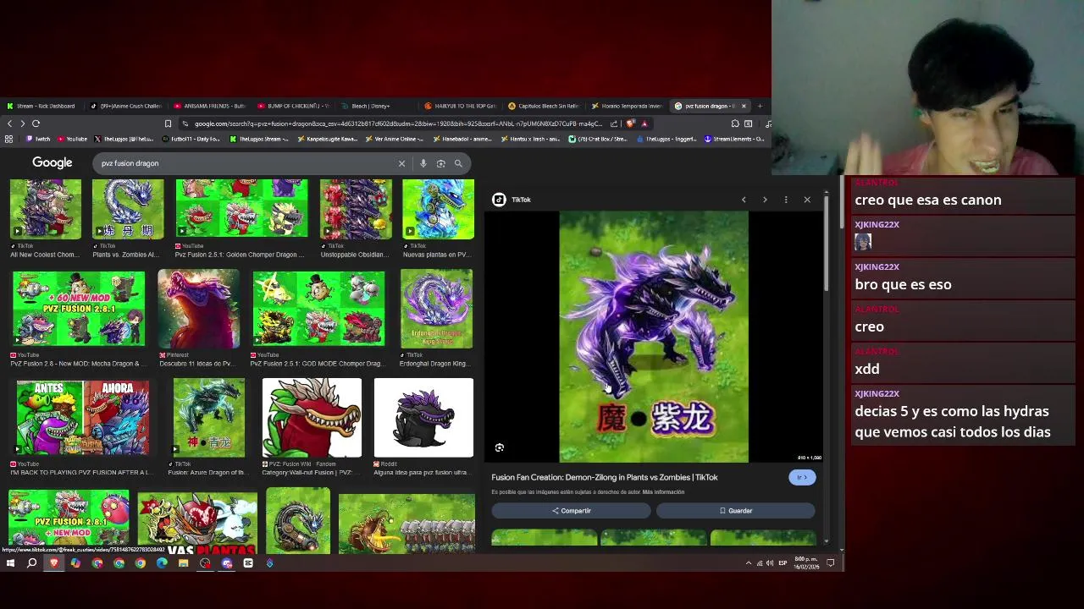Open the large purple dragon preview image

[654, 337]
